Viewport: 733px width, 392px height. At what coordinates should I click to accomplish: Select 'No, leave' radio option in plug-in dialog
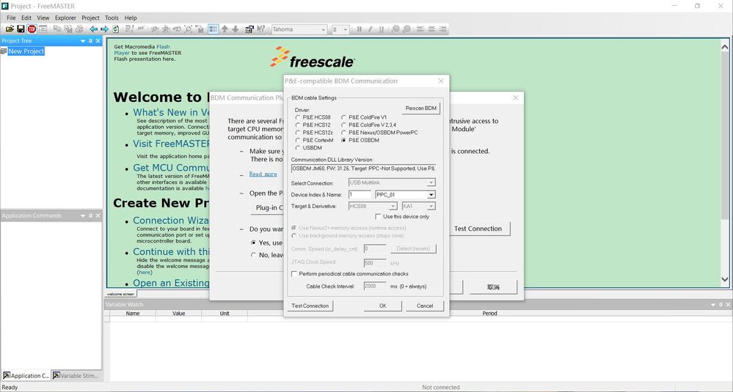coord(253,255)
